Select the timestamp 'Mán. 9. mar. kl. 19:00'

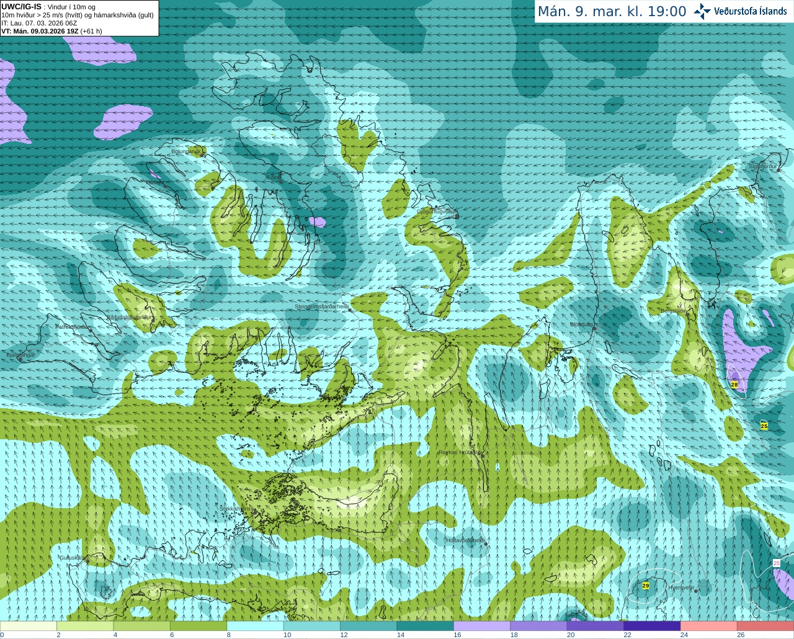612,12
